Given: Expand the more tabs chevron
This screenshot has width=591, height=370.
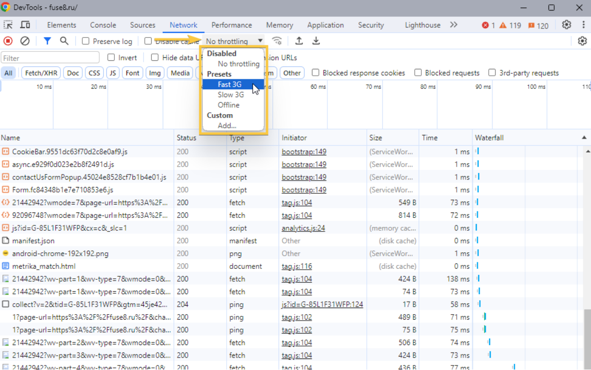Looking at the screenshot, I should pyautogui.click(x=453, y=25).
